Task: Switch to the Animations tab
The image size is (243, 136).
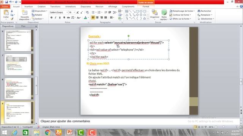Action: 71,6
